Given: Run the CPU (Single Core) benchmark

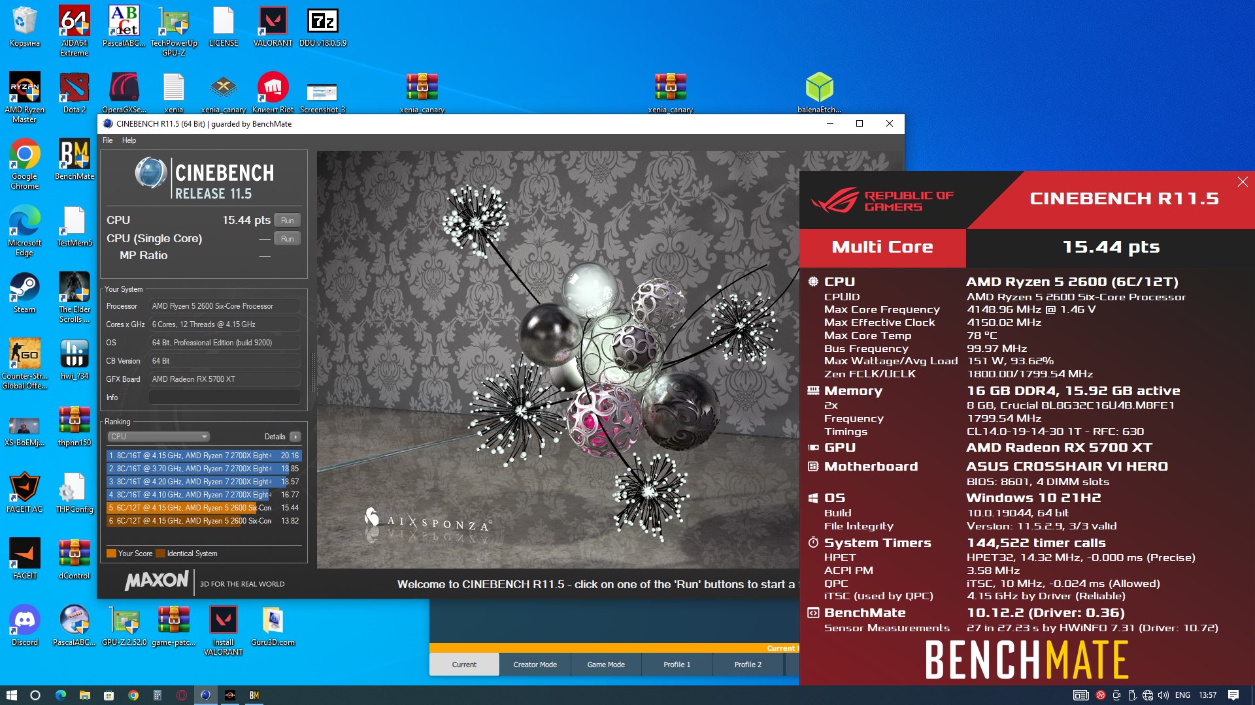Looking at the screenshot, I should tap(287, 239).
